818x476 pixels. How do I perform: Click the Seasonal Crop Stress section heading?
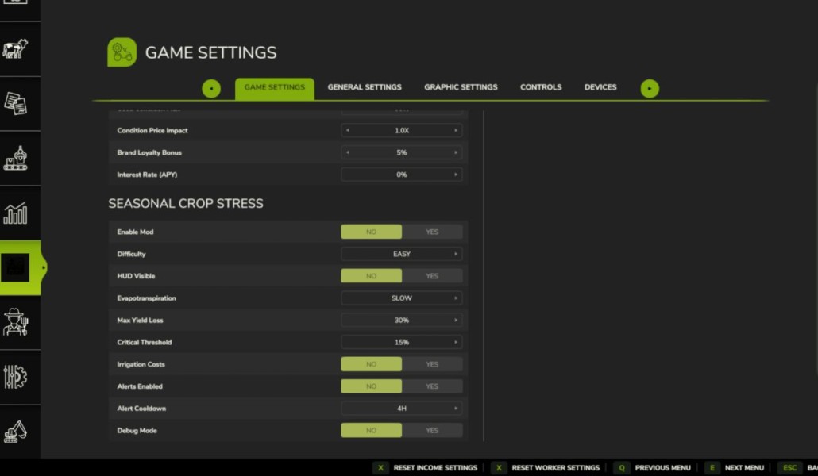tap(186, 203)
